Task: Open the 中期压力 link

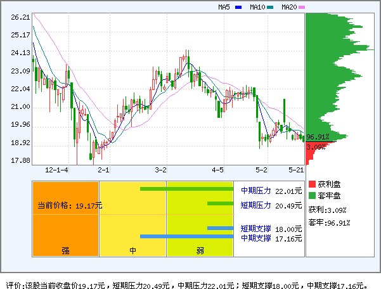Action: coord(255,190)
